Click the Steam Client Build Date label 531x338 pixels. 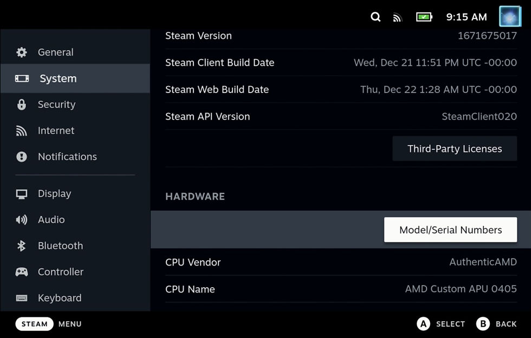pos(220,63)
